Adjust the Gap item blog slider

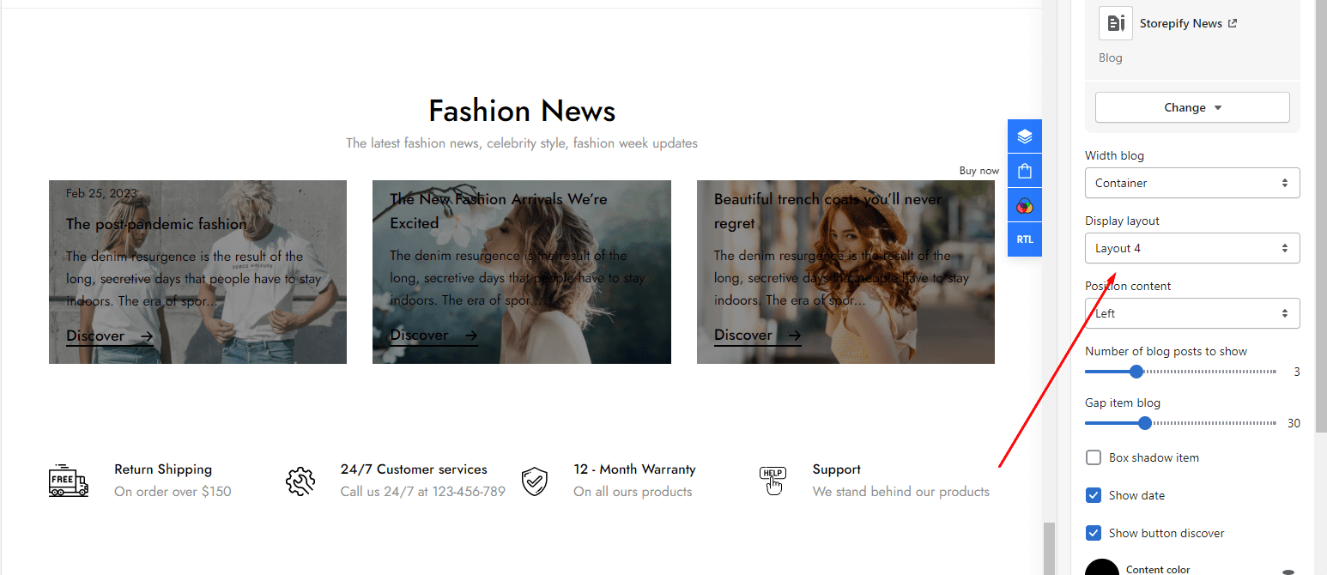1144,422
